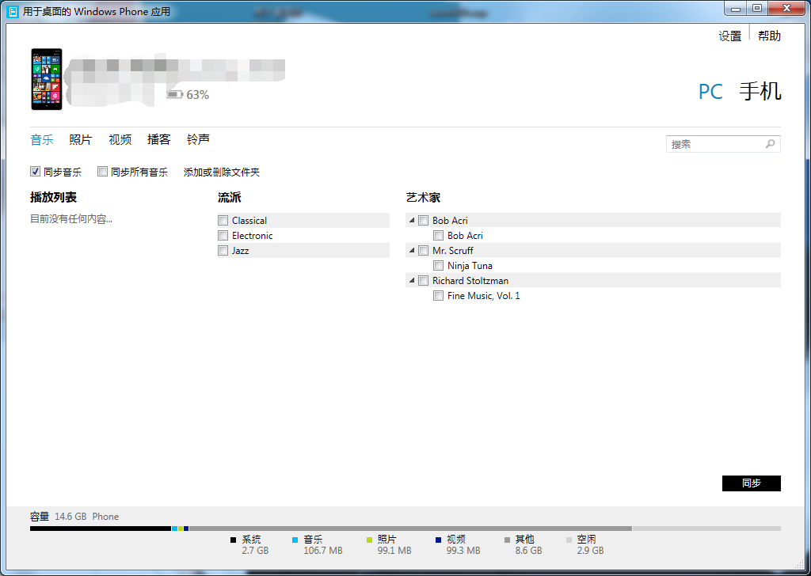Click the battery level icon
Screen dimensions: 811x576
(174, 95)
